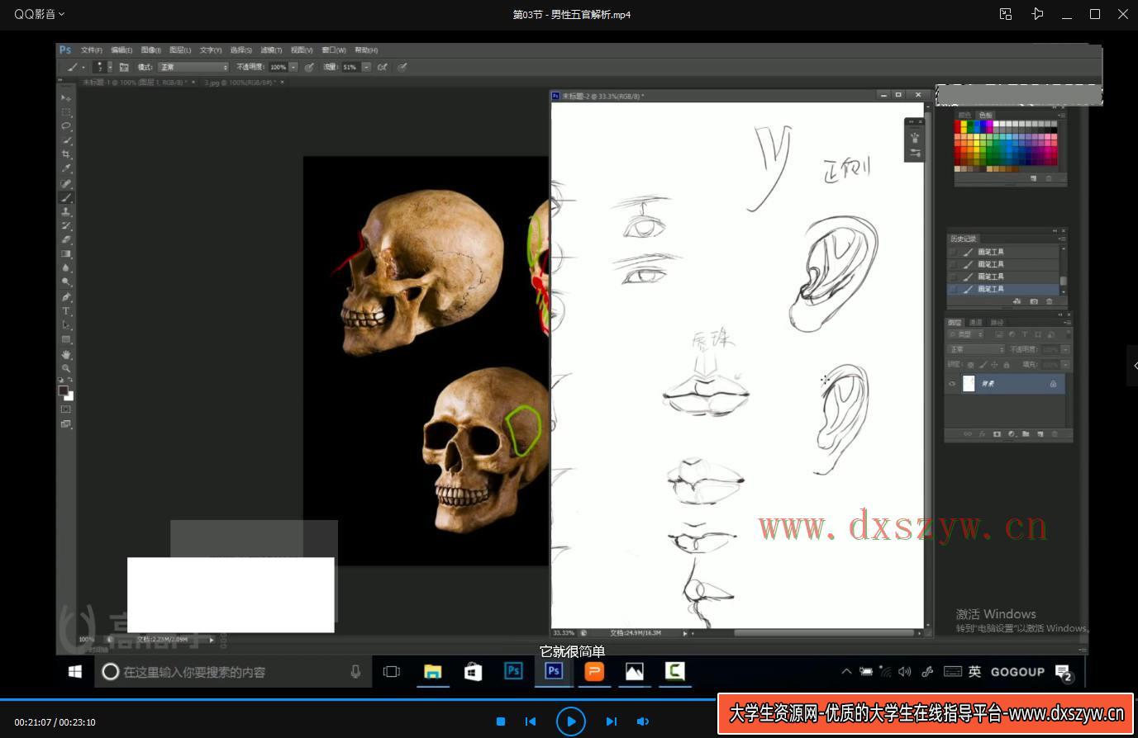This screenshot has width=1138, height=738.
Task: Skip to the next video
Action: click(612, 721)
